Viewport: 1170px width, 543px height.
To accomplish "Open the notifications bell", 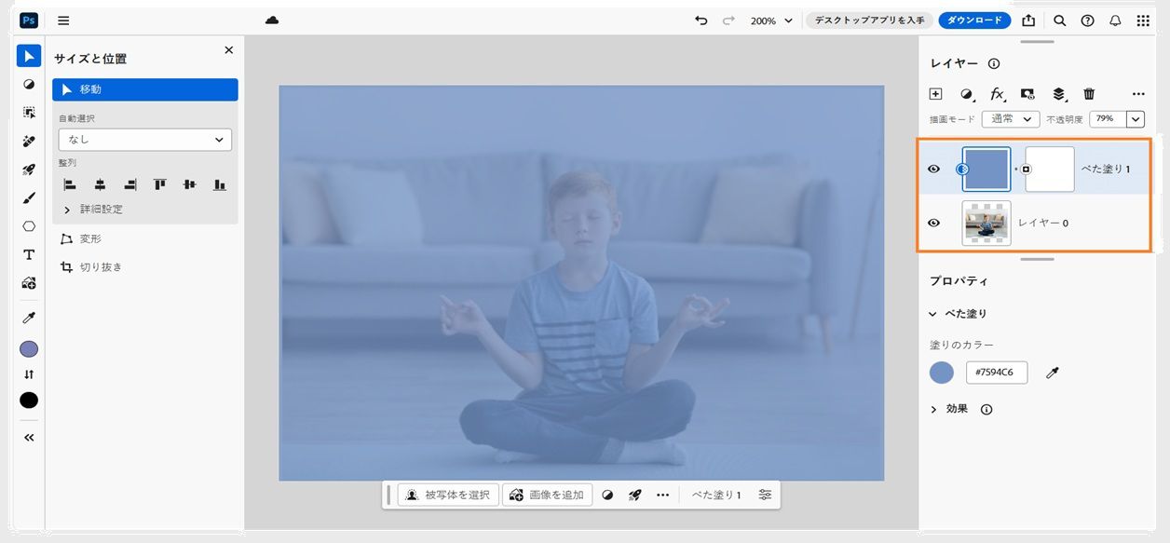I will pos(1115,20).
